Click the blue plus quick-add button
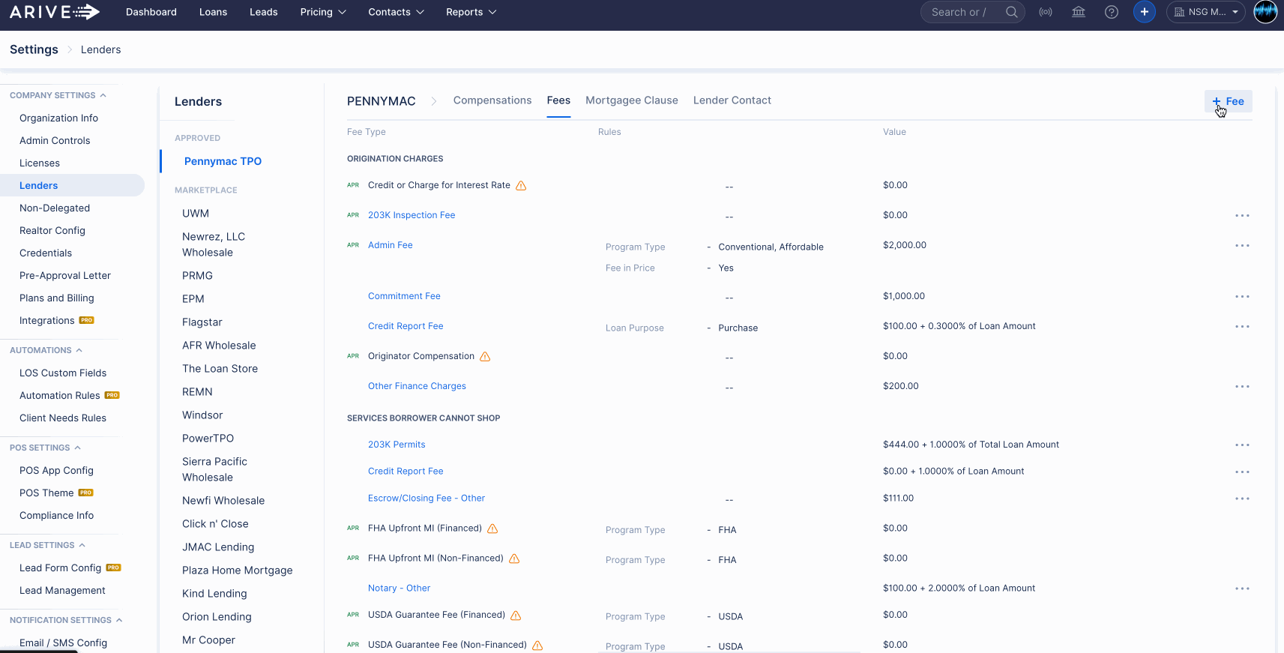This screenshot has height=653, width=1284. (x=1145, y=12)
